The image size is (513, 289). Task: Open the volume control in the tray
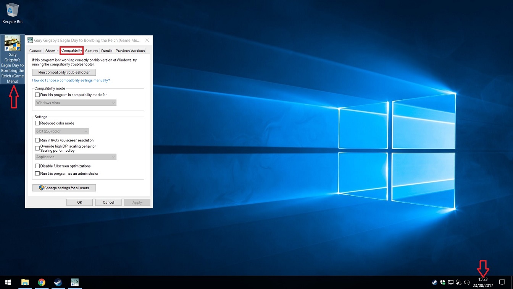click(x=466, y=283)
